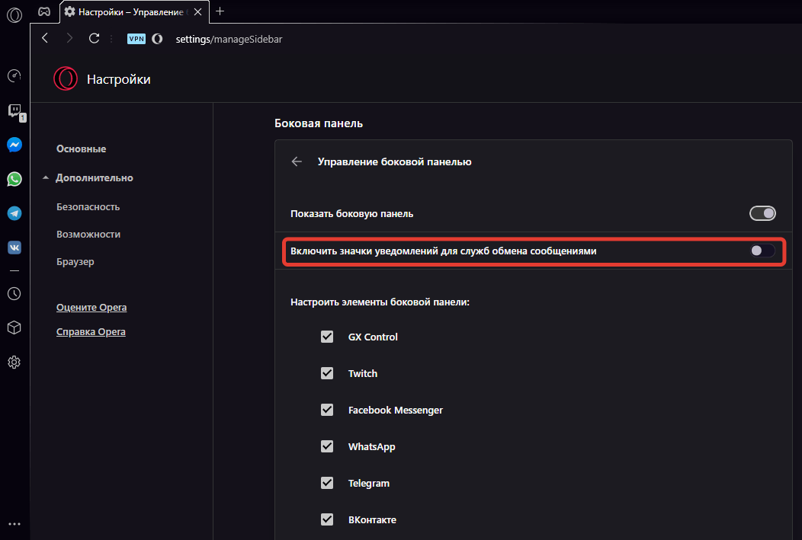
Task: Open the GX Corner gamepad tab
Action: (x=44, y=11)
